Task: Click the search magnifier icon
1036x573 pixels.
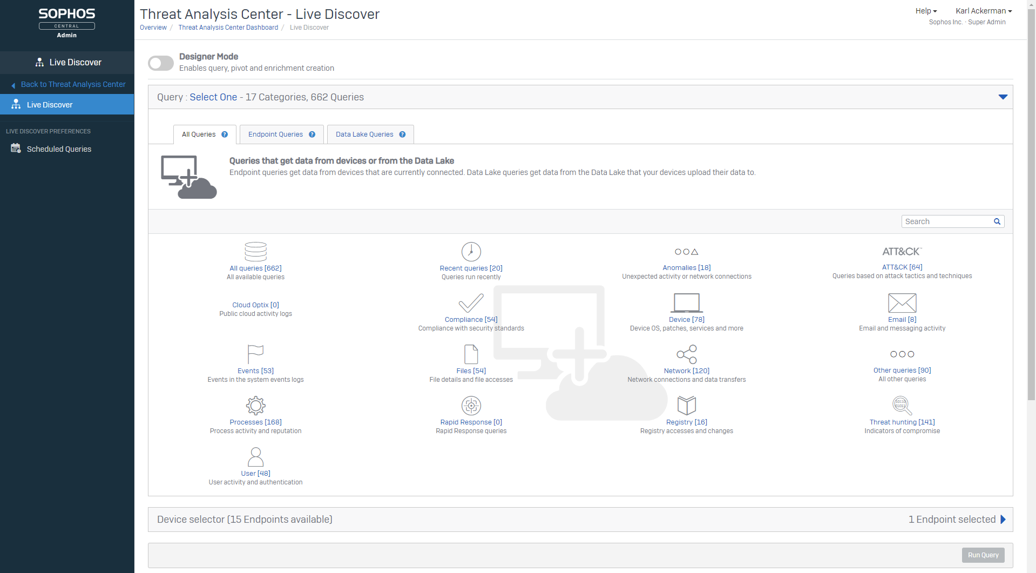Action: pyautogui.click(x=997, y=221)
